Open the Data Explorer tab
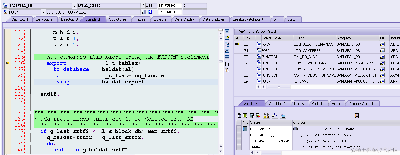 coord(214,19)
